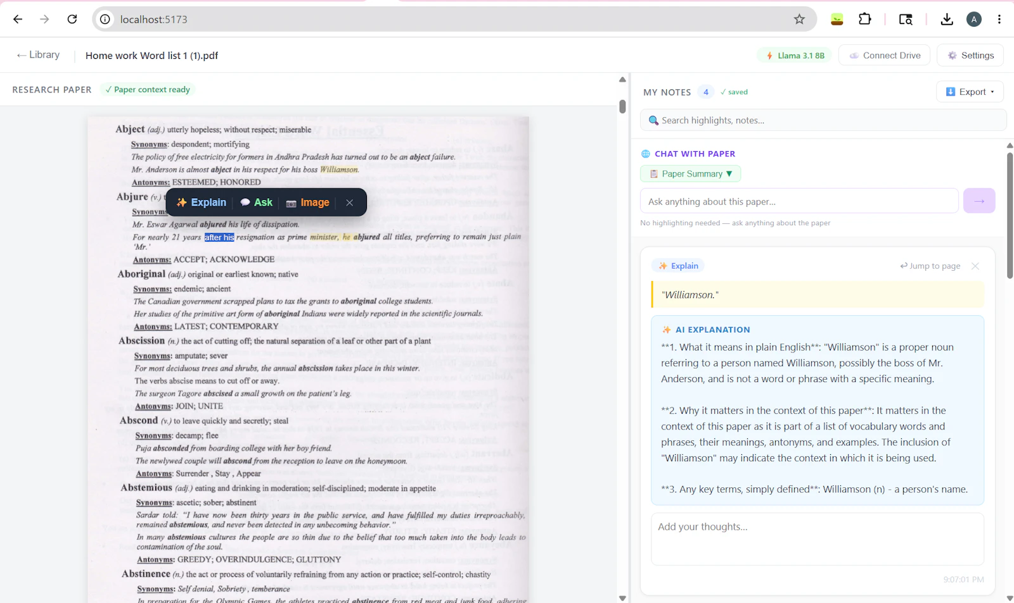Expand Paper Summary dropdown
This screenshot has height=603, width=1014.
pos(691,174)
